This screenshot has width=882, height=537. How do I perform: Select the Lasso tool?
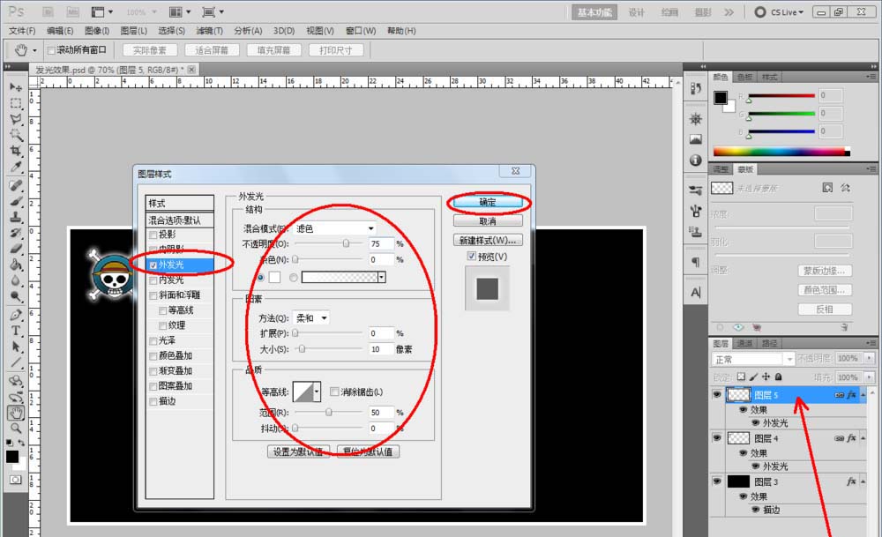[16, 119]
